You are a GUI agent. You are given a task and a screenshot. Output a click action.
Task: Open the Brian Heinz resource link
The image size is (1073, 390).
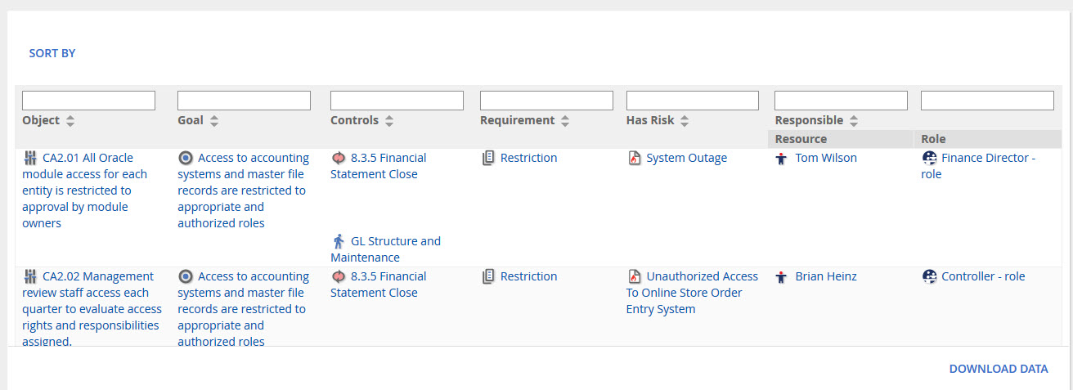(x=826, y=277)
